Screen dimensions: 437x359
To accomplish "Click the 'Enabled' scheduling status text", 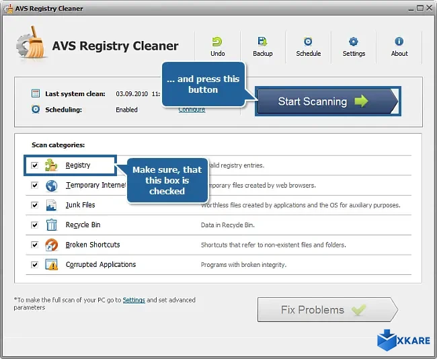I will pyautogui.click(x=126, y=110).
